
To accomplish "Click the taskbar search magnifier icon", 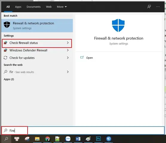I will click(x=6, y=139).
